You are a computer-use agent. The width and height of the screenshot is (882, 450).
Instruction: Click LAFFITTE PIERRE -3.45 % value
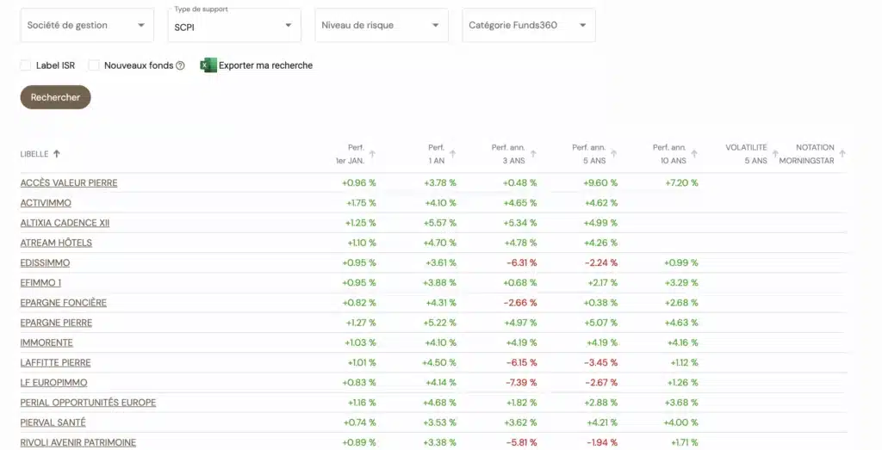click(600, 362)
